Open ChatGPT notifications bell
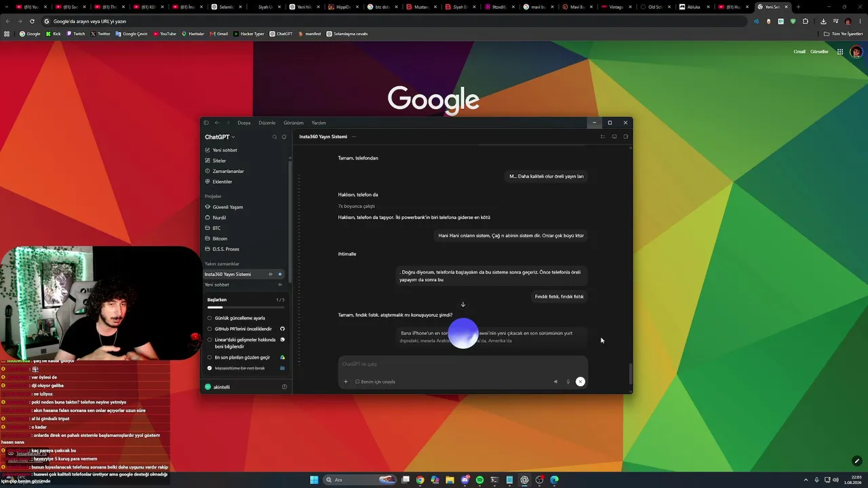Image resolution: width=868 pixels, height=488 pixels. coord(284,137)
